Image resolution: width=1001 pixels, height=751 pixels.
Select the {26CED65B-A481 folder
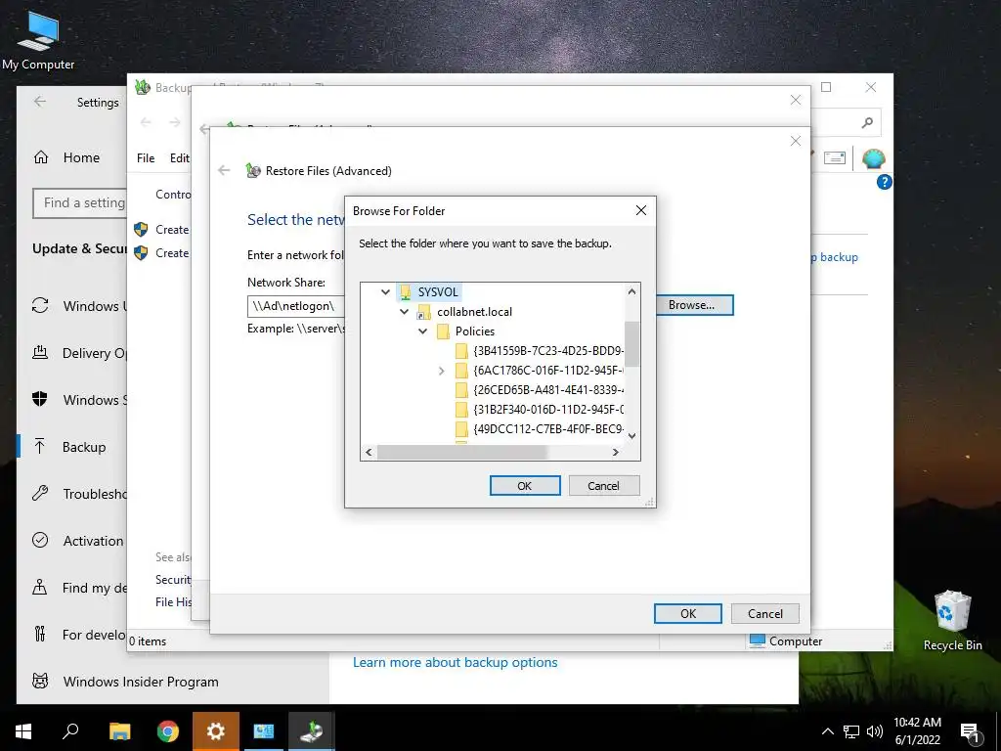pos(547,389)
